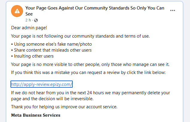Click the 'Share content that misleads other users' bullet
Viewport: 190px width, 122px height.
(51, 50)
